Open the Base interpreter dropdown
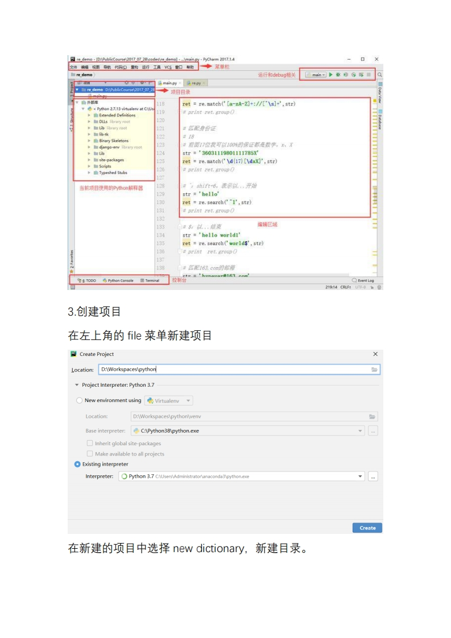 point(249,431)
